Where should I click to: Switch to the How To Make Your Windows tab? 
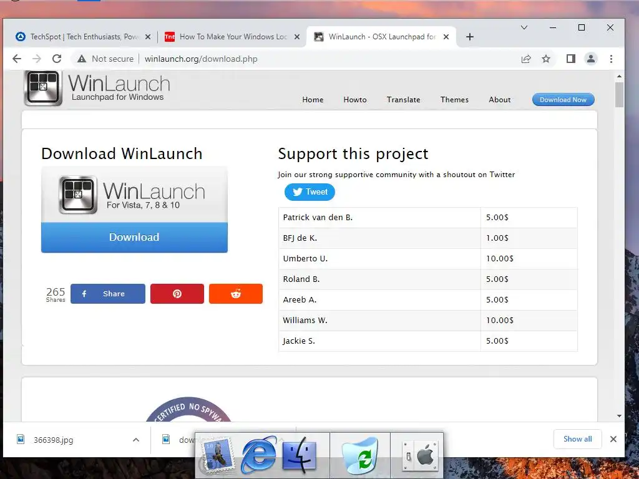tap(232, 37)
